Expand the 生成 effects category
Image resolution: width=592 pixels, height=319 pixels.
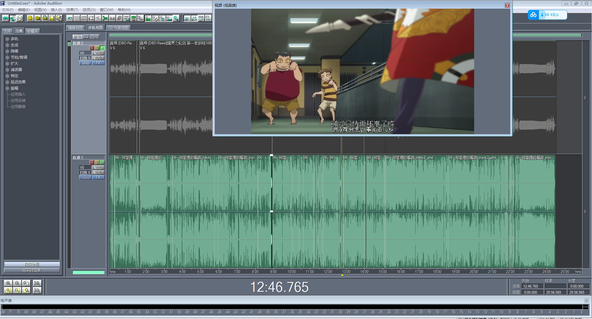tap(7, 45)
